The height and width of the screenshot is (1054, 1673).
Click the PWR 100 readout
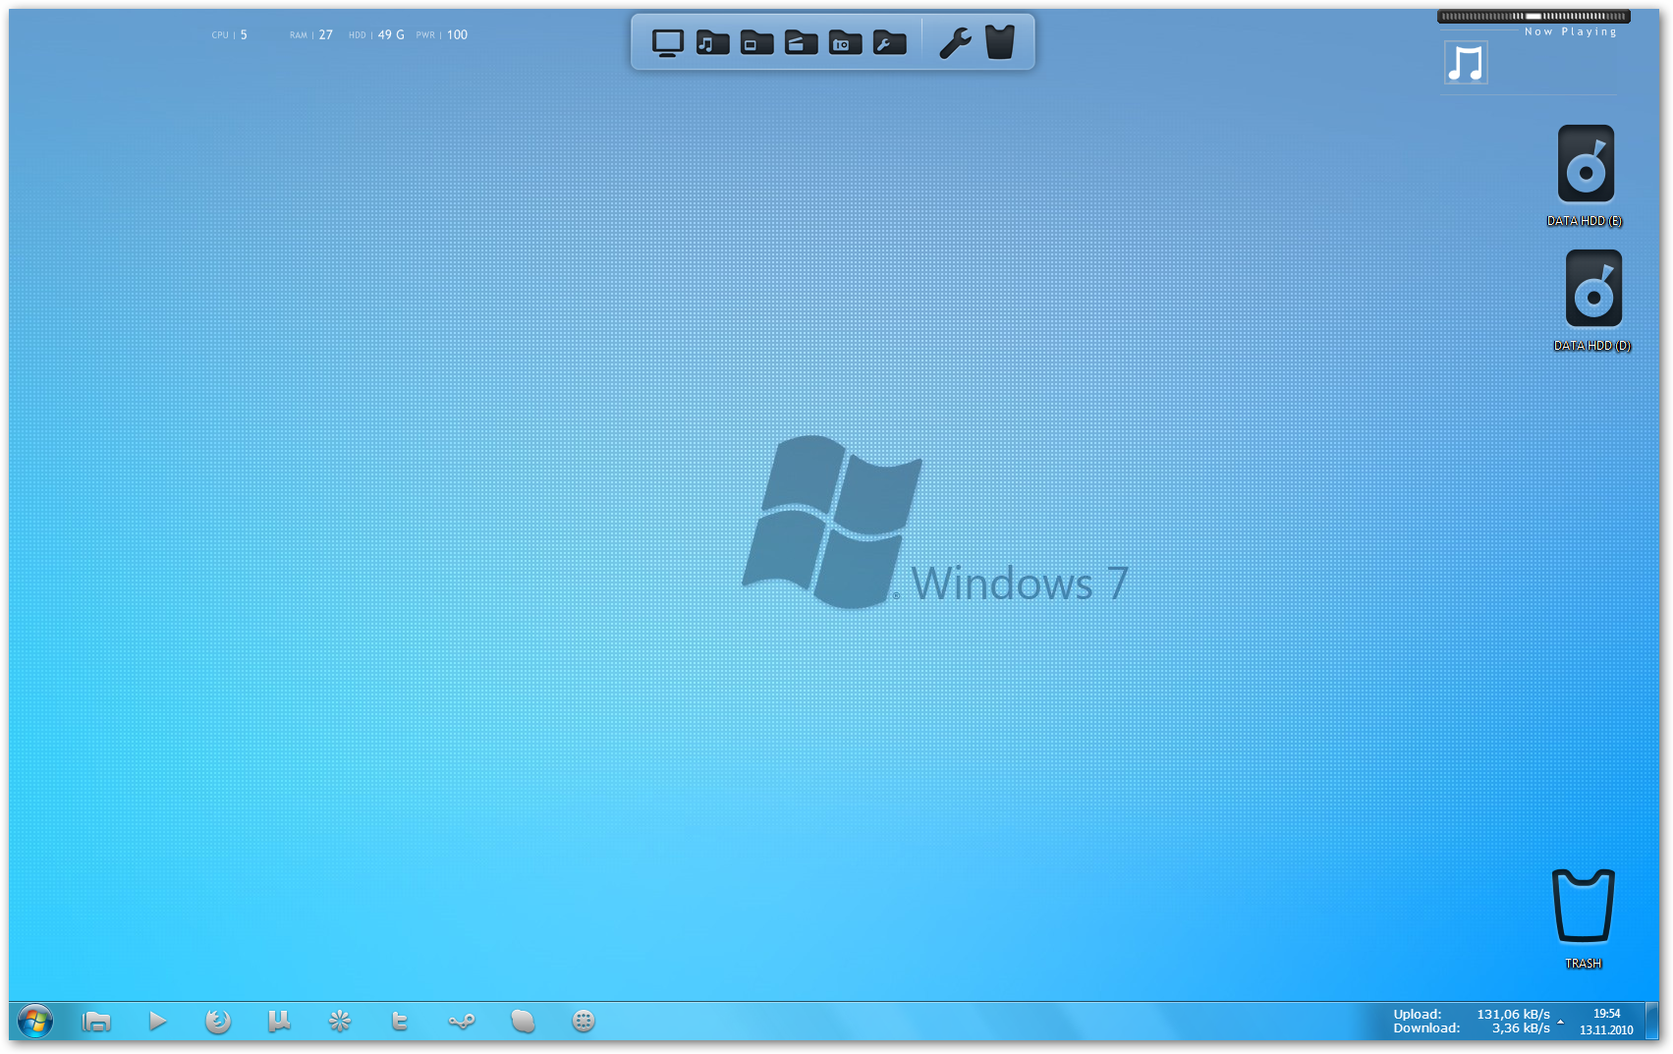click(x=442, y=34)
